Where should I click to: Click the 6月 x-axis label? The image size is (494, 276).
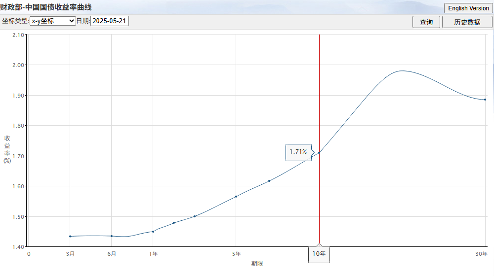pos(112,254)
